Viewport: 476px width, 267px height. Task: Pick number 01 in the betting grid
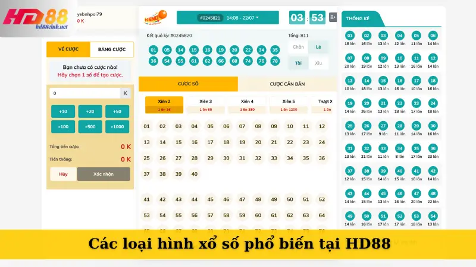click(146, 126)
